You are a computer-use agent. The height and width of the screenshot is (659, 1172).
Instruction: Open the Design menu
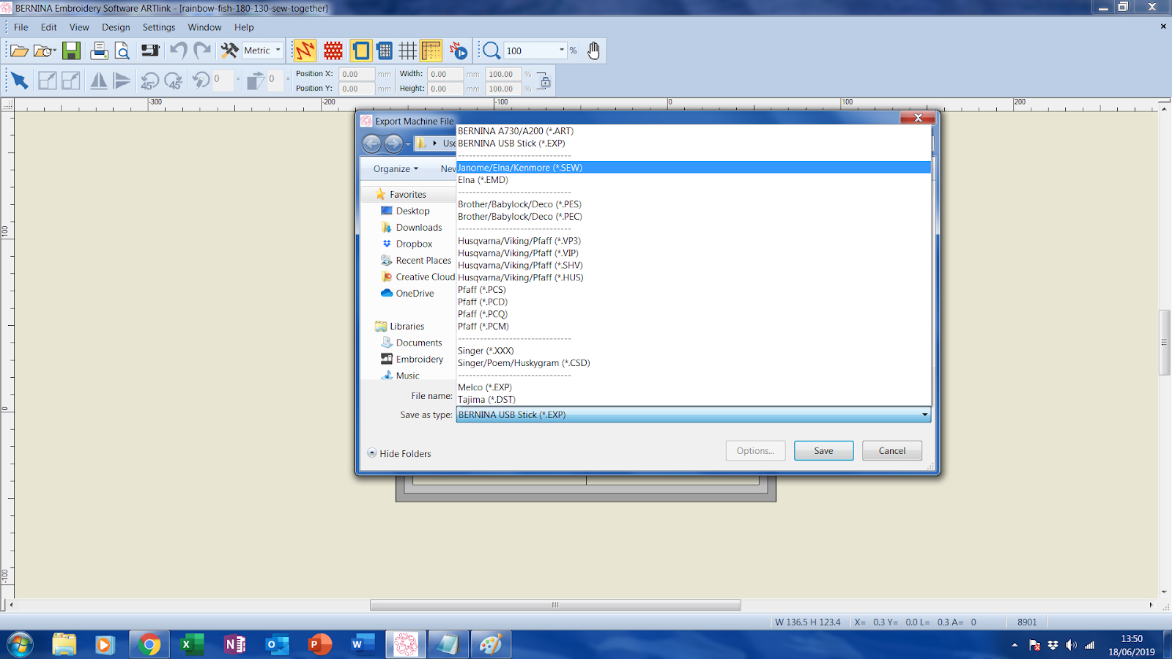click(x=116, y=27)
